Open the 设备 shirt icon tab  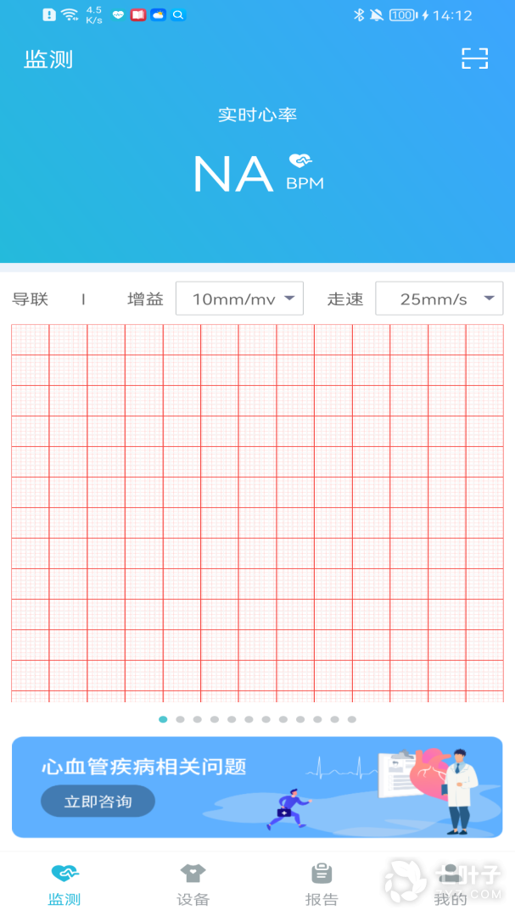pos(193,873)
